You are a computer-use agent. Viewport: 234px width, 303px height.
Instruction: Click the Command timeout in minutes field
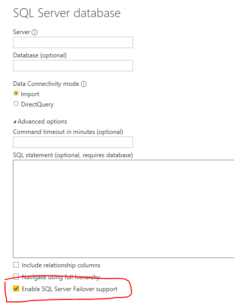pos(73,142)
